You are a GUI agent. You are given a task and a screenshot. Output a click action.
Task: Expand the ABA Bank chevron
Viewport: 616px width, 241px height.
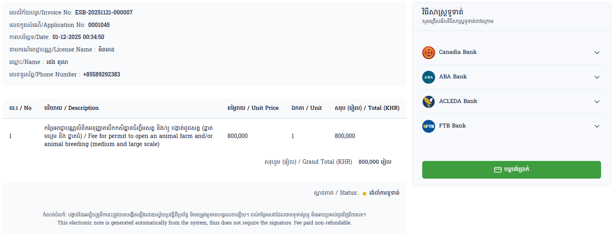597,77
